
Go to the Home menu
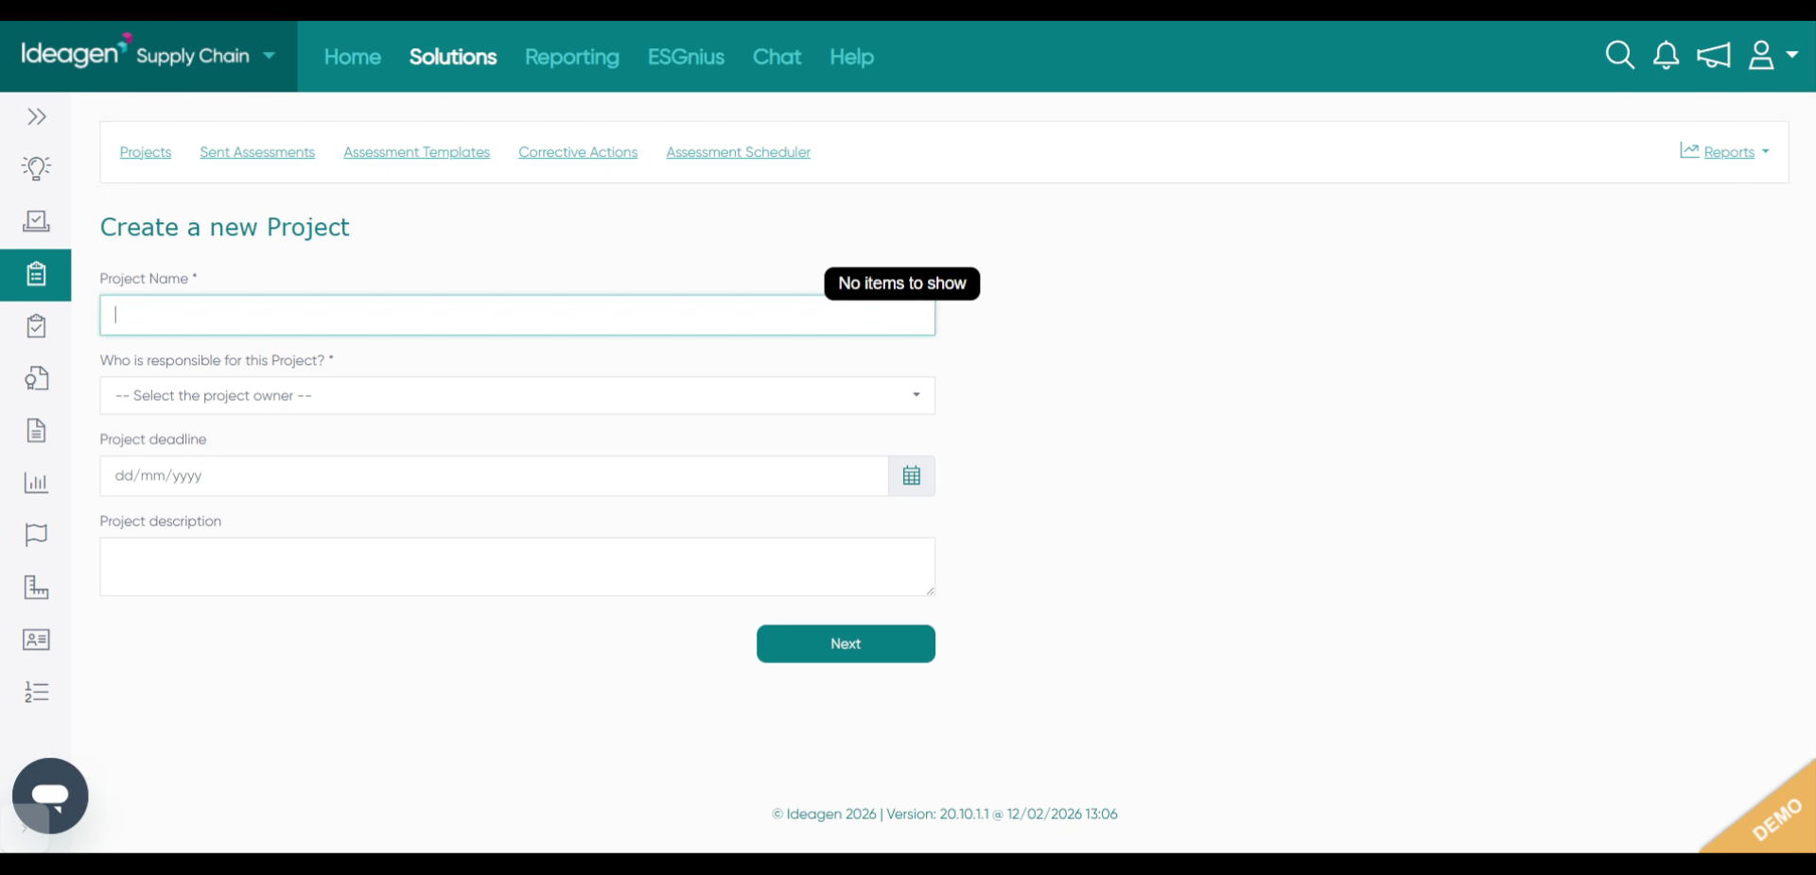tap(353, 57)
